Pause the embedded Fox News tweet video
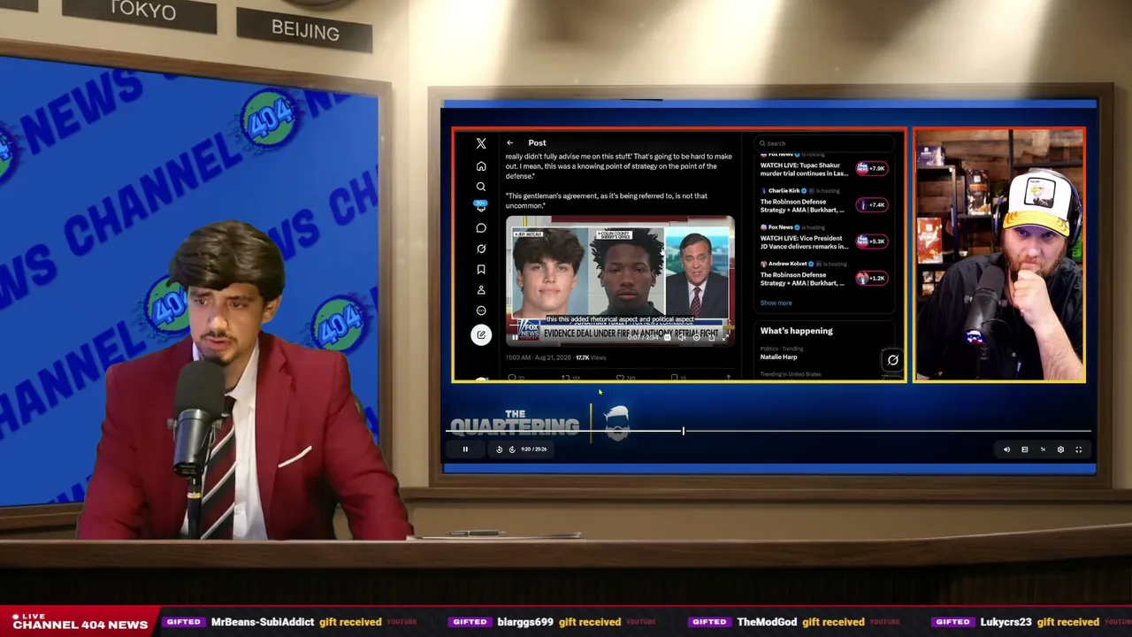 pyautogui.click(x=515, y=337)
